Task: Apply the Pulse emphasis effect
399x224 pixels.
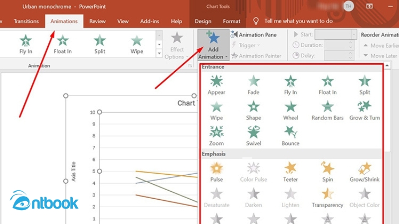Action: [x=216, y=172]
